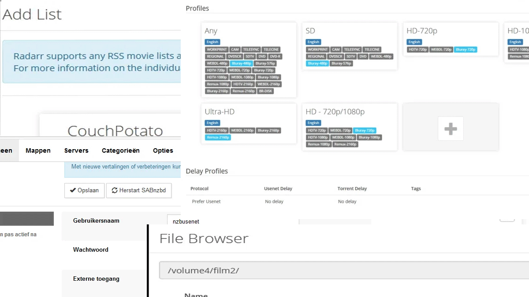Open the Ultra-HD quality profile

[220, 112]
